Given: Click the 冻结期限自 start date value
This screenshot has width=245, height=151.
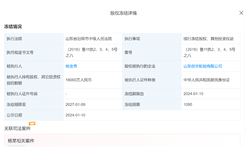Looking at the screenshot, I should [x=194, y=94].
